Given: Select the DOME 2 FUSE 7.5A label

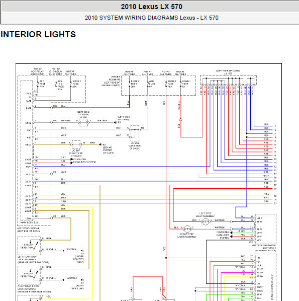Looking at the screenshot, I should (x=171, y=84).
